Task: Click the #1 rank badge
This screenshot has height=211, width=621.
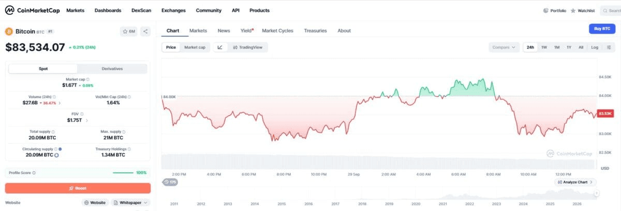Action: (x=50, y=31)
